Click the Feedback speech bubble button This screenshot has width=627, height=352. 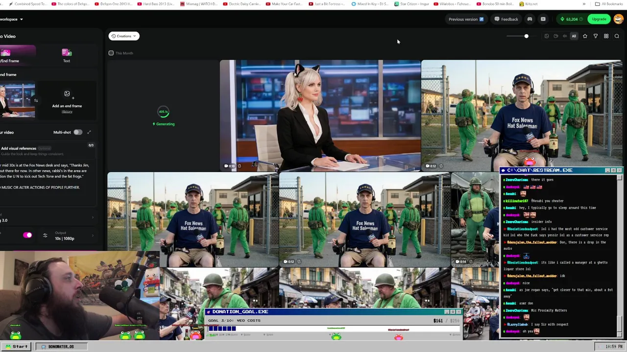506,19
